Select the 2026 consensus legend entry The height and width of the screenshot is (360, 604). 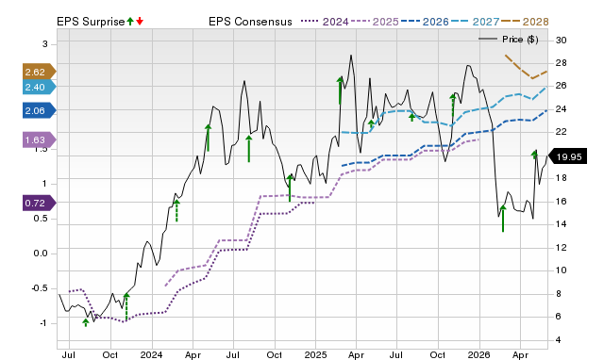[425, 22]
